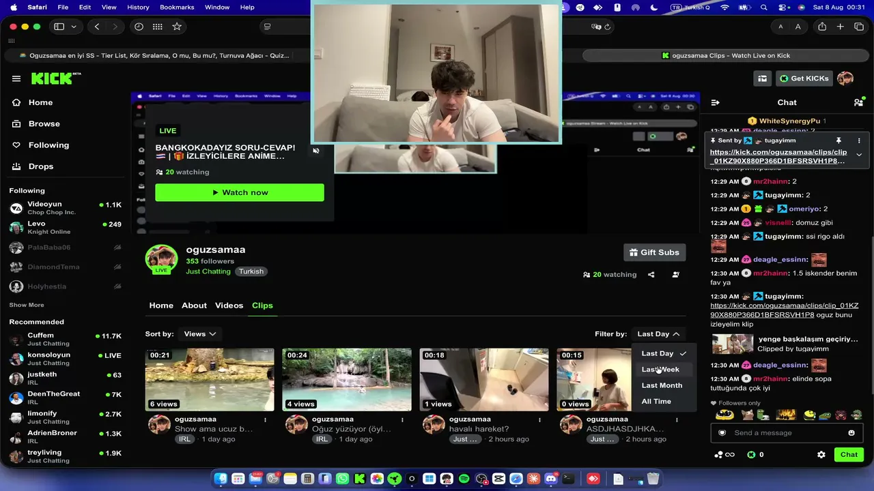Image resolution: width=874 pixels, height=491 pixels.
Task: Switch to the Videos channel tab
Action: (x=229, y=306)
